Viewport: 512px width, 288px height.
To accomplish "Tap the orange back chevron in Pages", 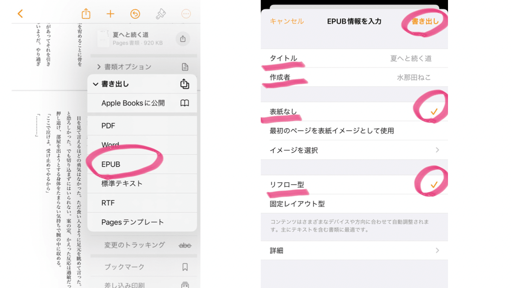I will [x=20, y=14].
